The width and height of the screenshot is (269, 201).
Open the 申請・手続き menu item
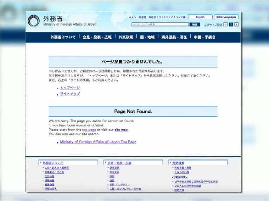pos(205,37)
